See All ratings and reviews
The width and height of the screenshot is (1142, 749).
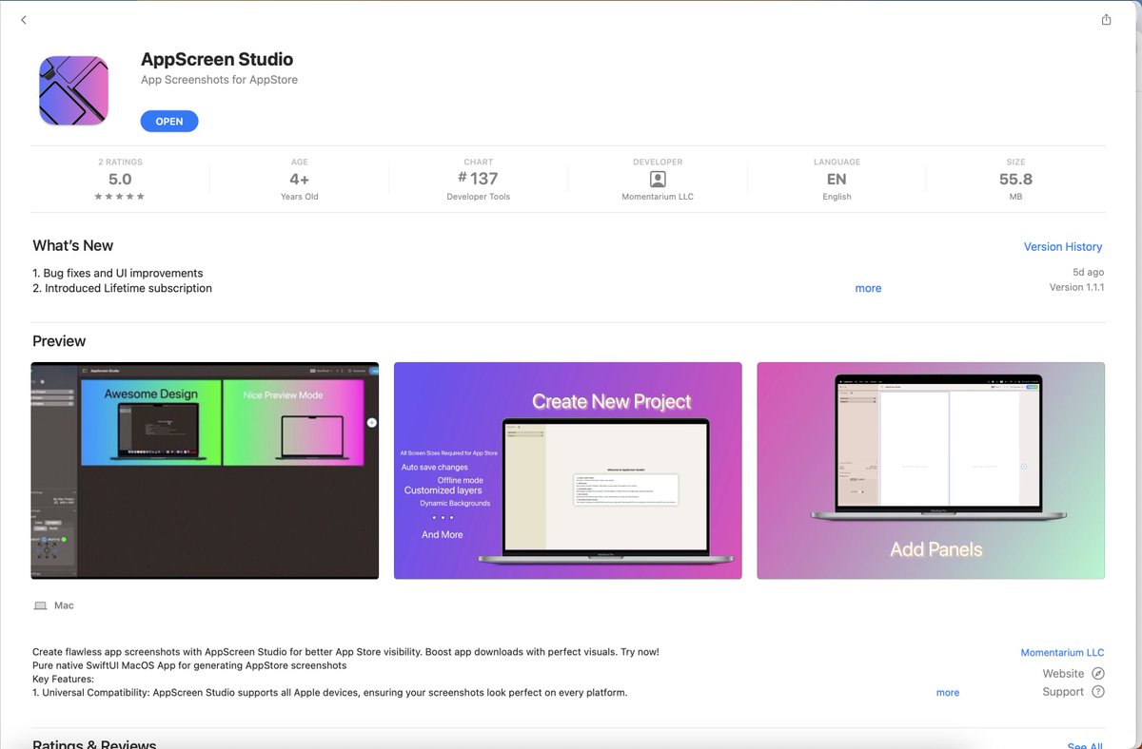click(x=1085, y=746)
